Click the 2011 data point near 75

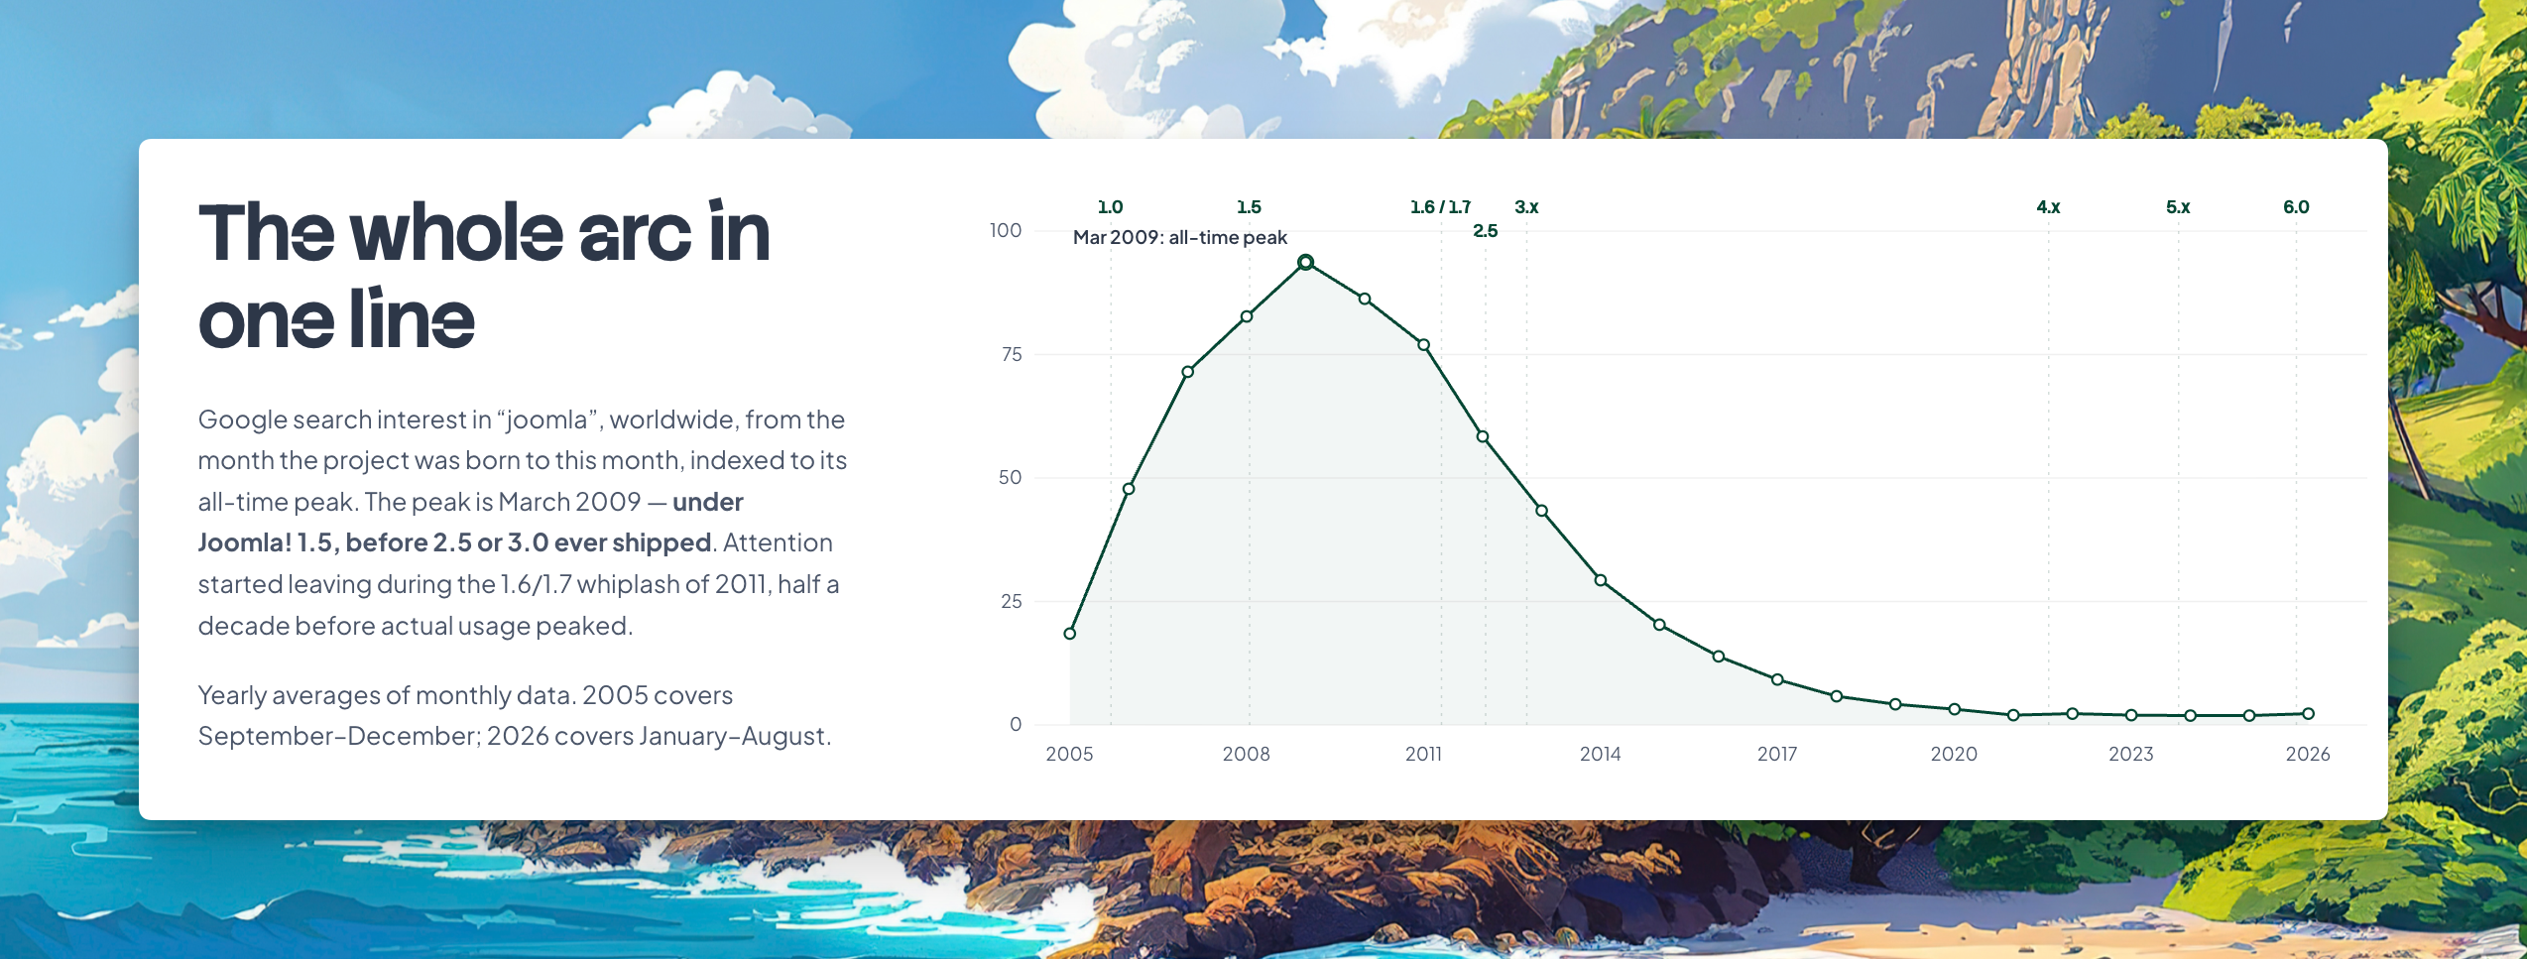[1423, 345]
